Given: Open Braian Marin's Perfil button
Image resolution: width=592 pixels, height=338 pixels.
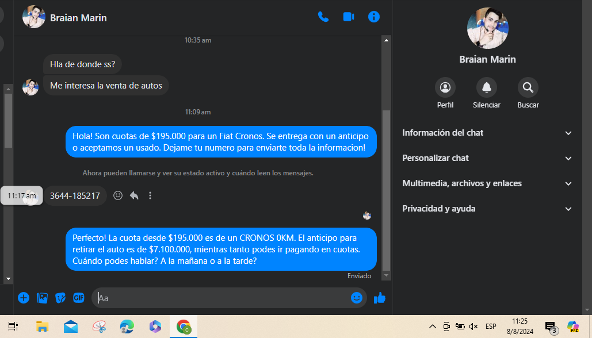Looking at the screenshot, I should click(x=445, y=87).
